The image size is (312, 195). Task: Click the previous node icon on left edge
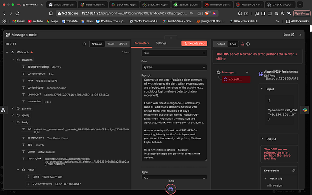pyautogui.click(x=3, y=110)
